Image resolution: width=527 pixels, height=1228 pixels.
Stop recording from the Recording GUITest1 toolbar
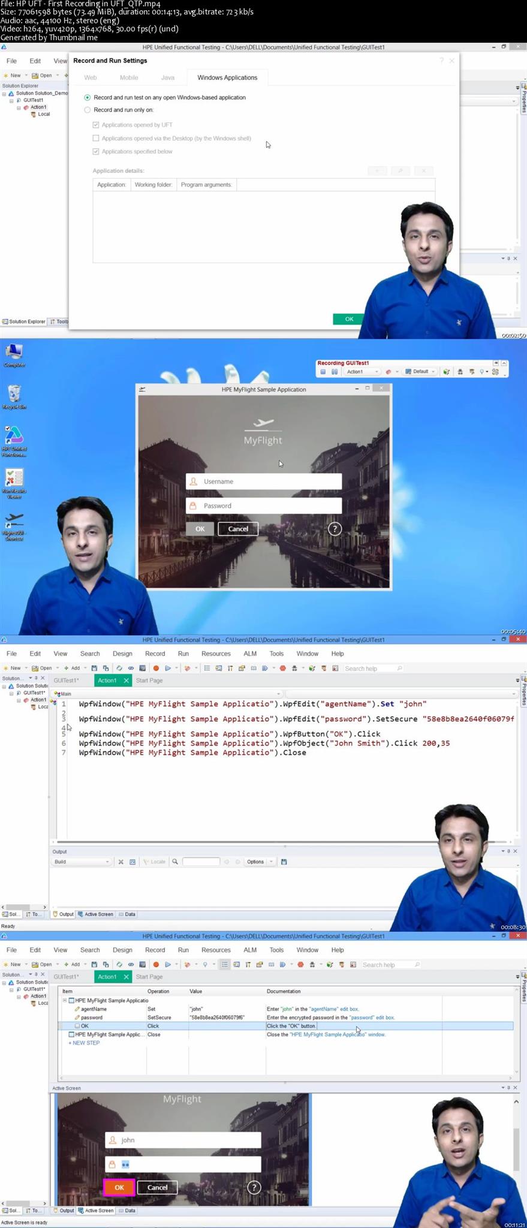click(323, 372)
